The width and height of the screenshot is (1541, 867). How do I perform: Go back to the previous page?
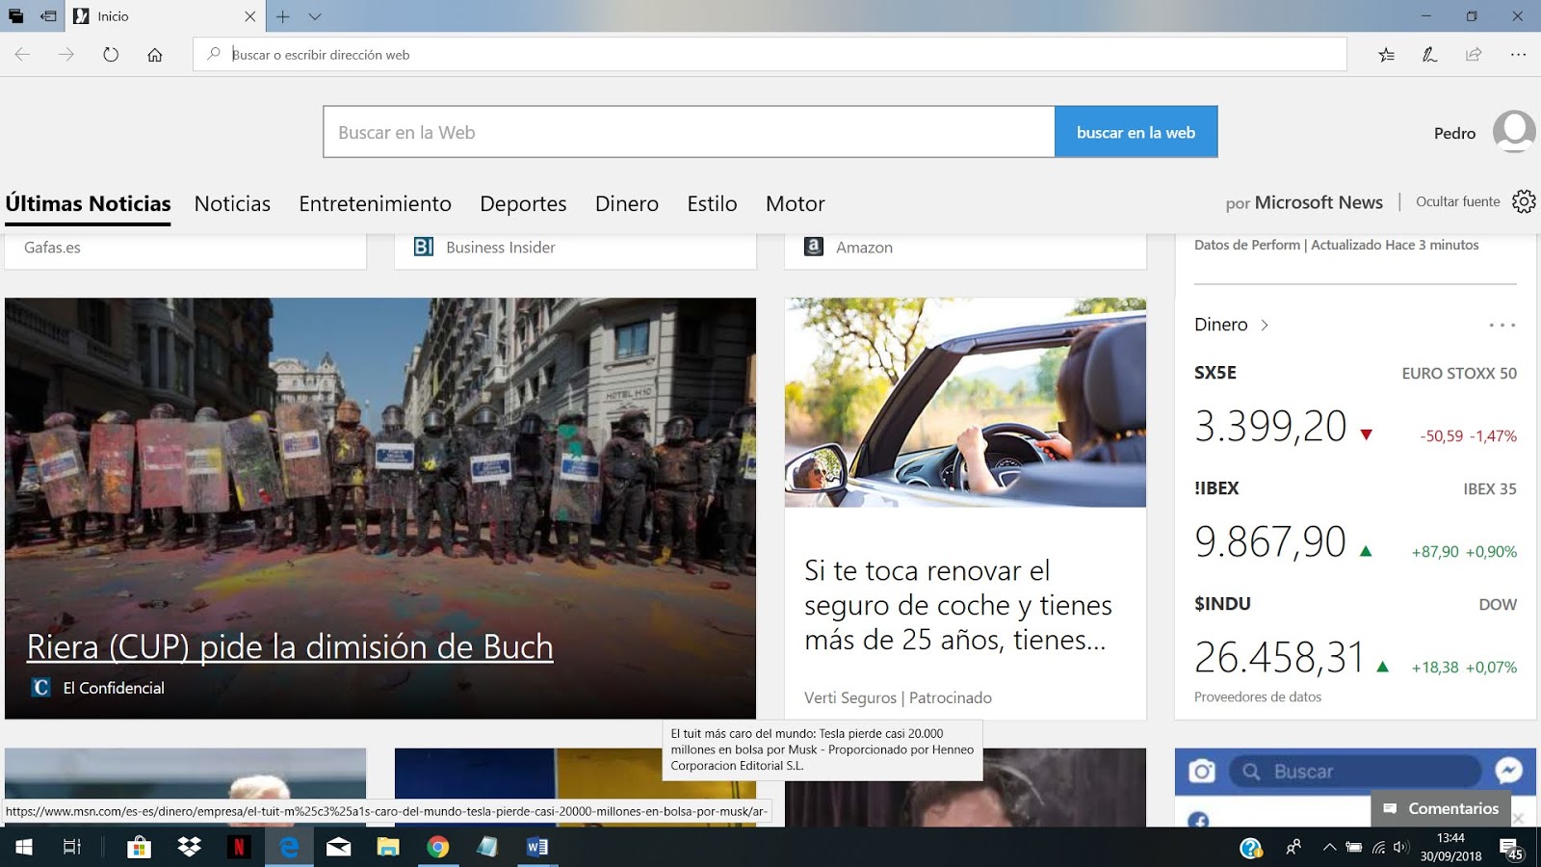coord(22,55)
